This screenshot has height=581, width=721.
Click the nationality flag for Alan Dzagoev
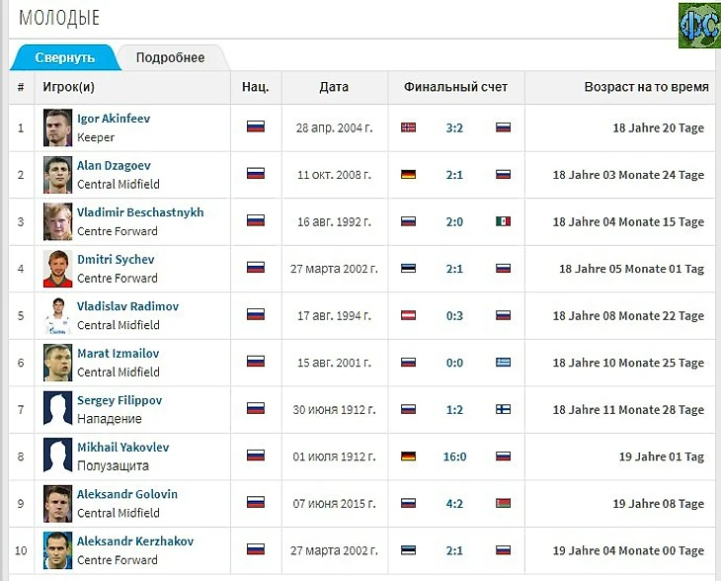(255, 175)
